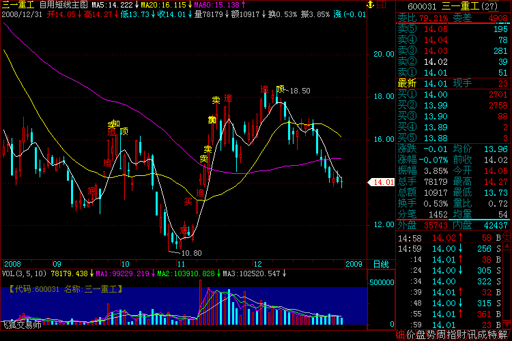The image size is (512, 341).
Task: Click the red 买 buy signal marker
Action: [188, 202]
